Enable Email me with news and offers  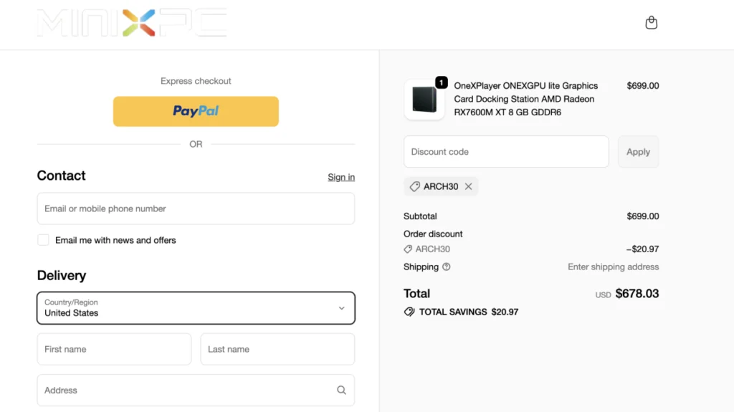click(x=44, y=240)
